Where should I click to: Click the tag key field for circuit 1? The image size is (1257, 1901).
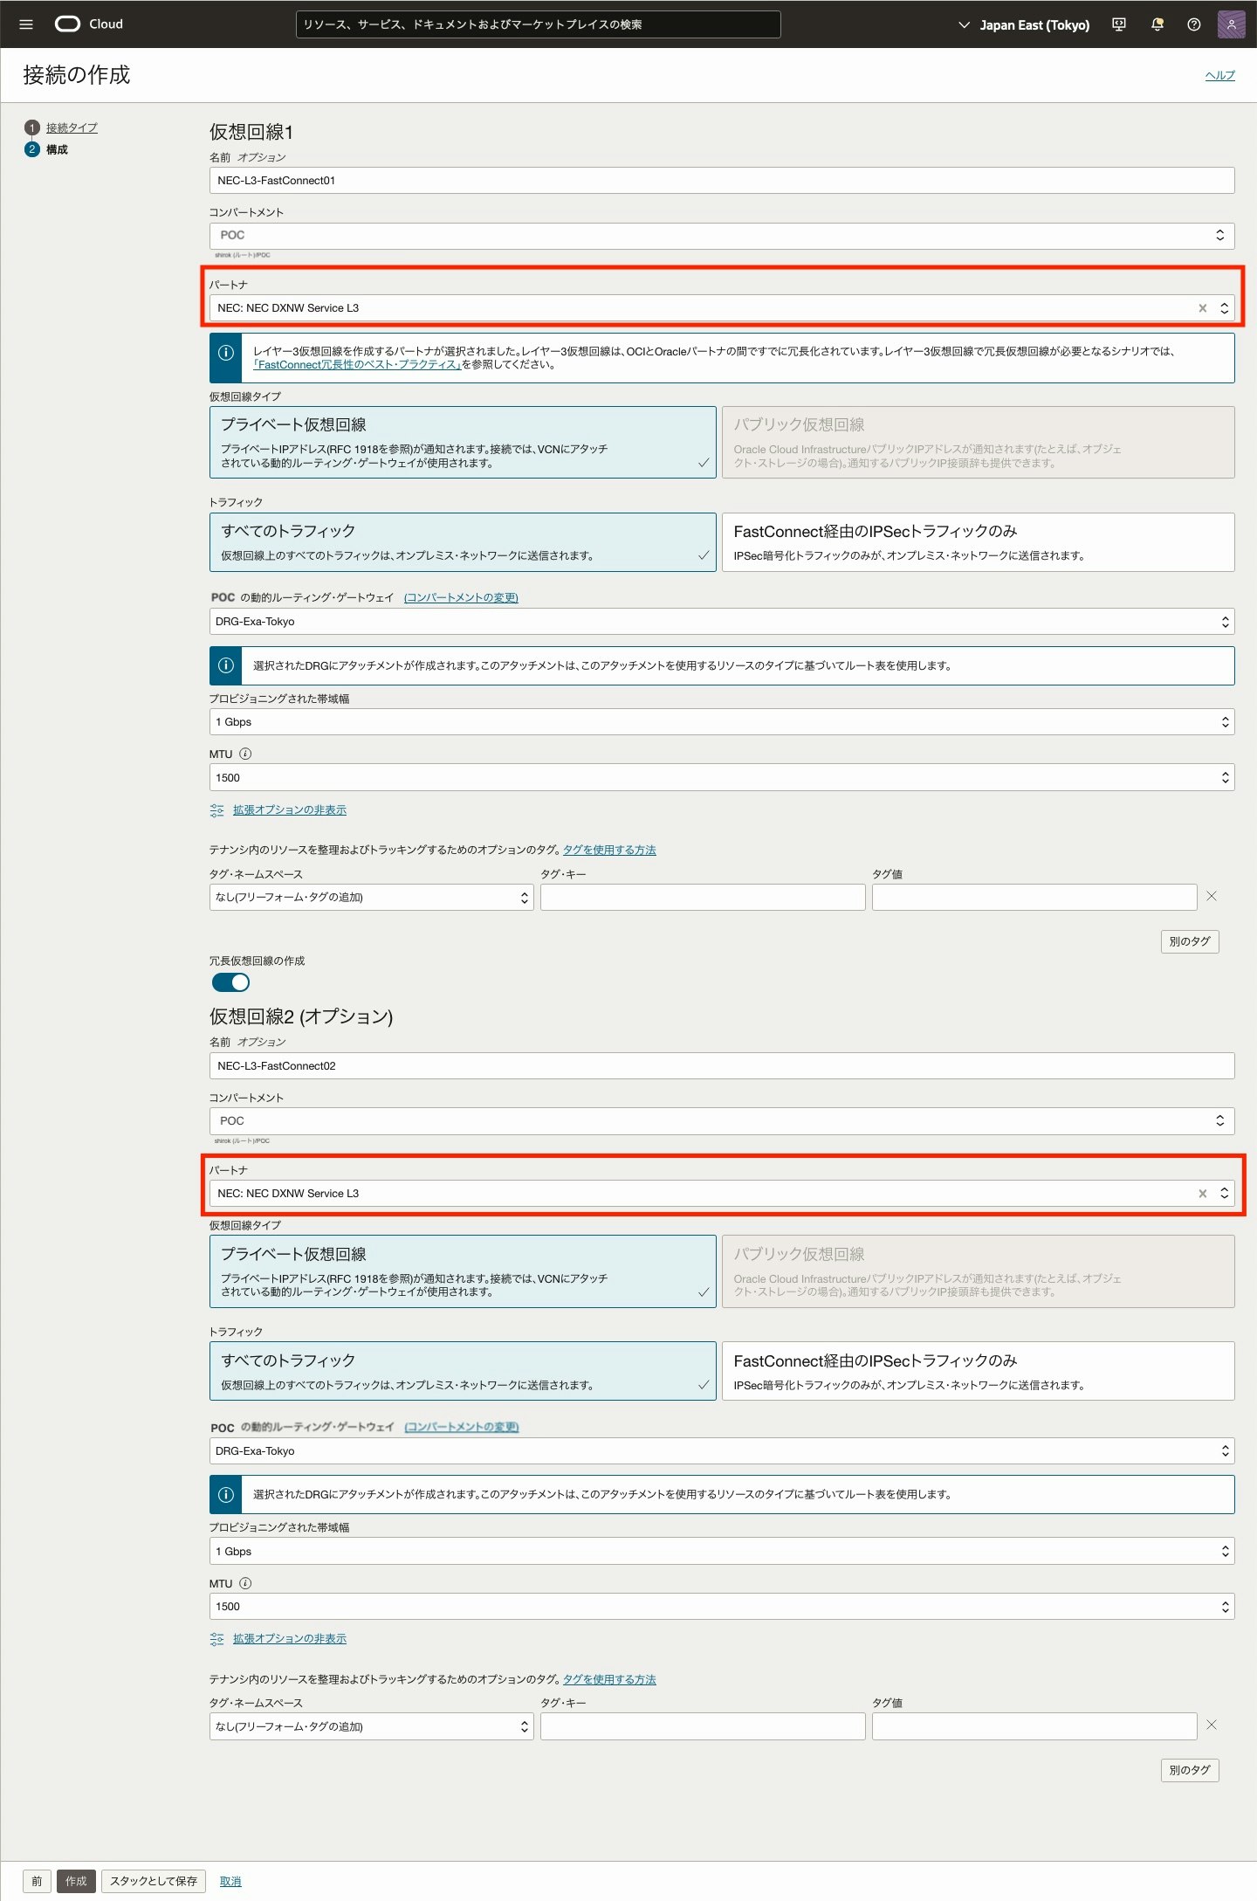pyautogui.click(x=703, y=898)
